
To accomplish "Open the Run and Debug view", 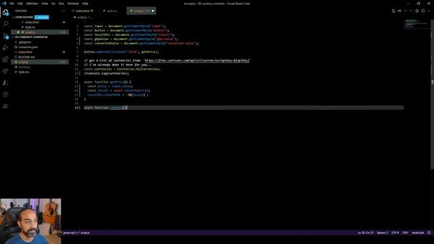I will (x=5, y=47).
